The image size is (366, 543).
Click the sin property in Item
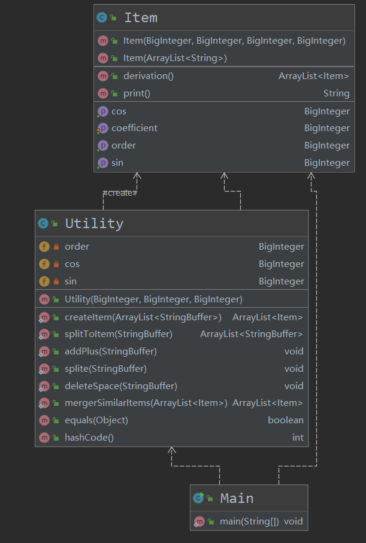(x=117, y=163)
